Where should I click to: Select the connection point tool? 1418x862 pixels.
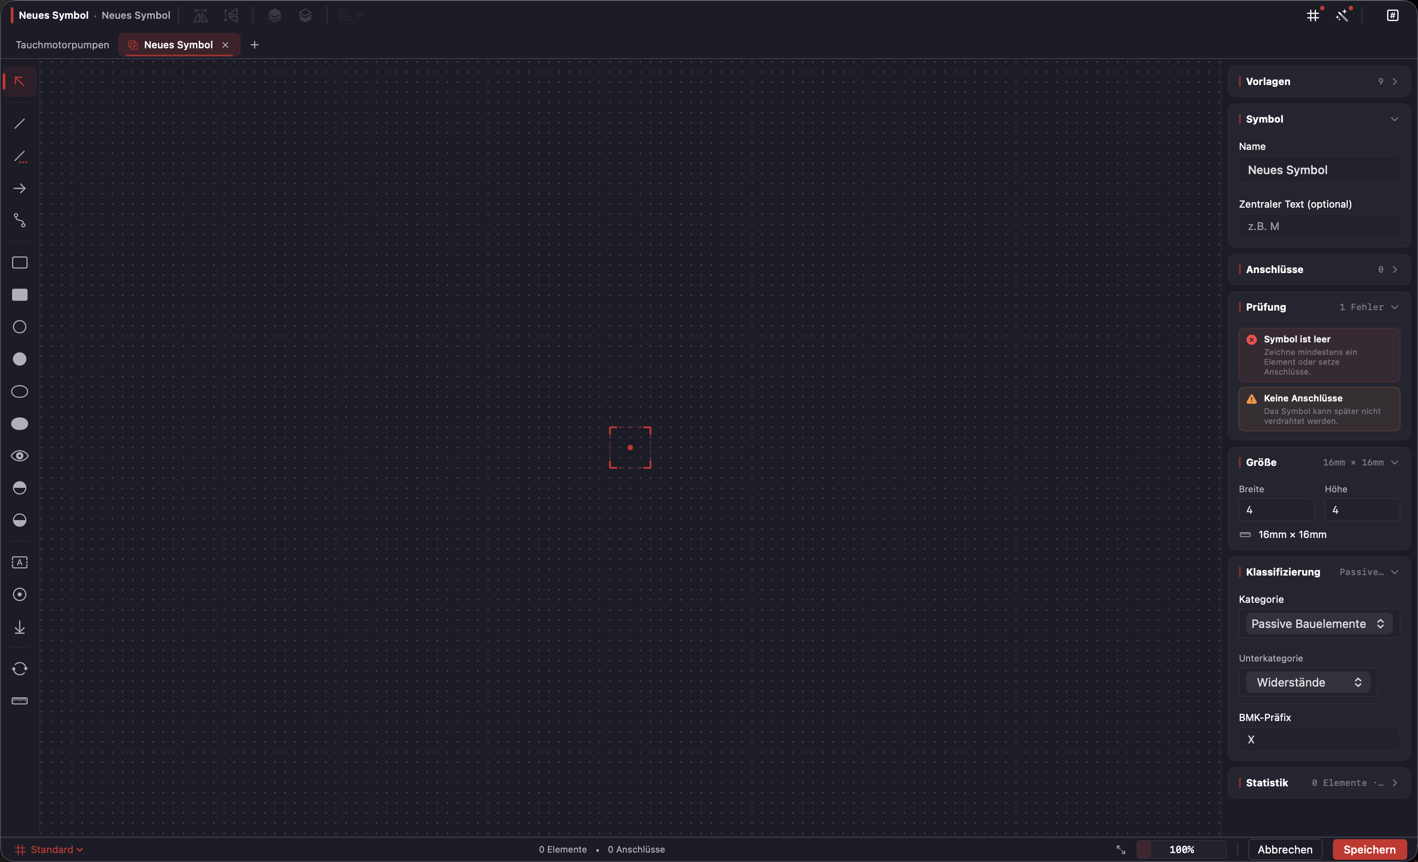(20, 594)
